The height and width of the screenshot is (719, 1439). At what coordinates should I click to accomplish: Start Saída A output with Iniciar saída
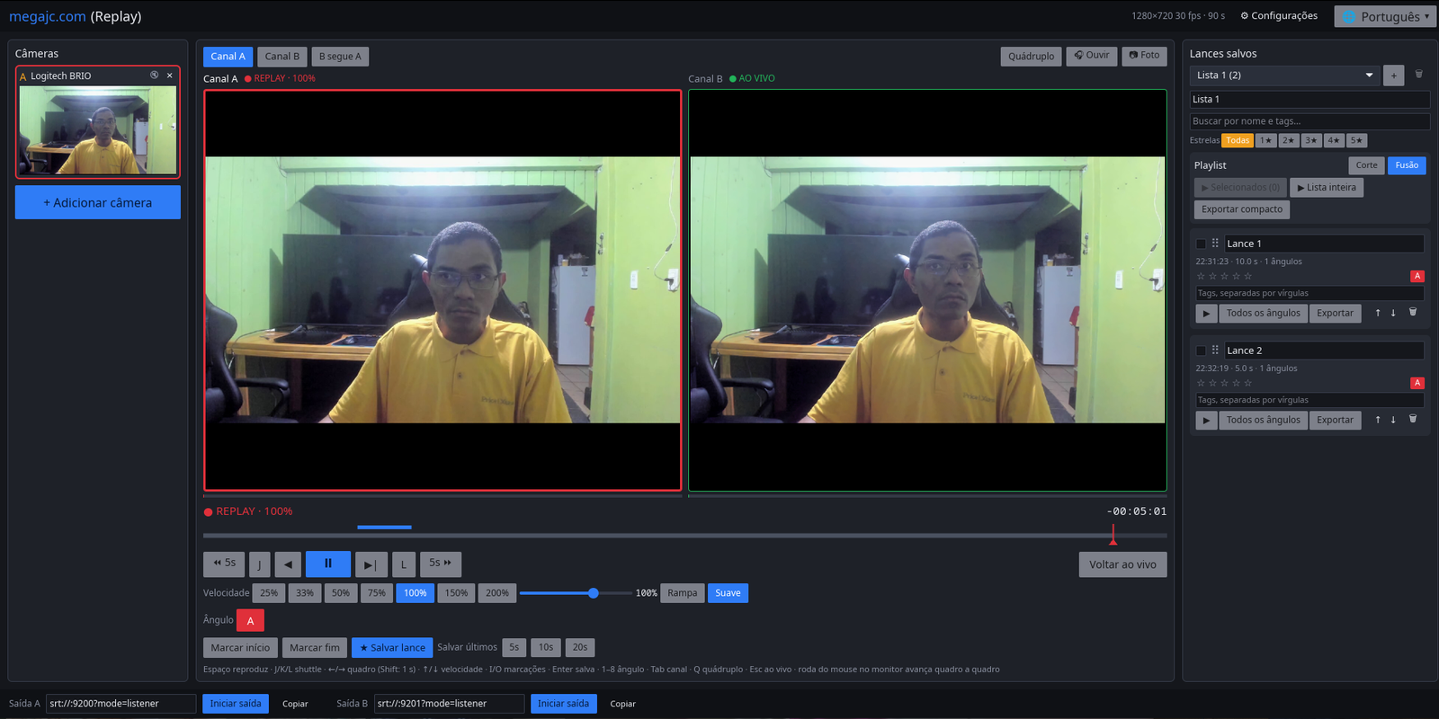pos(236,704)
